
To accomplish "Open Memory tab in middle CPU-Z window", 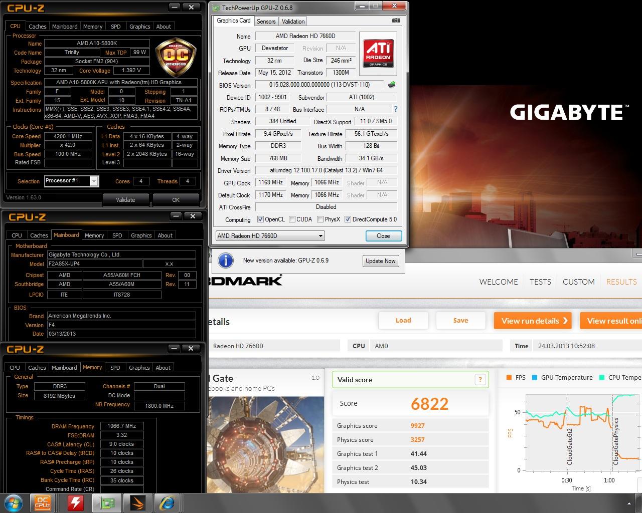I will pos(94,235).
